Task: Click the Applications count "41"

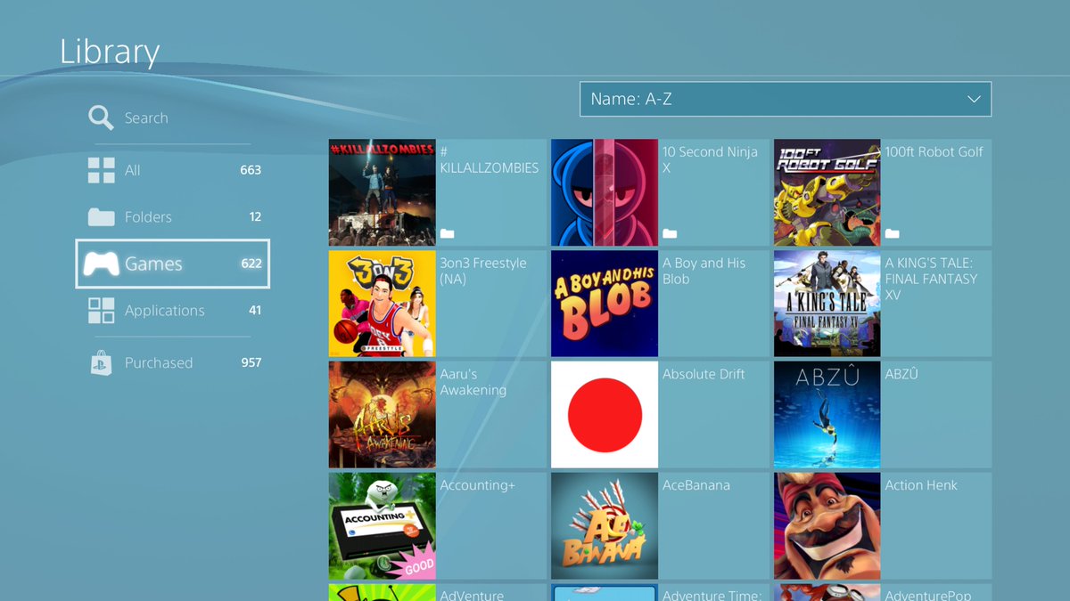Action: point(255,310)
